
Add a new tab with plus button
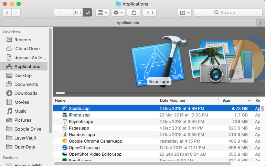[x=261, y=23]
